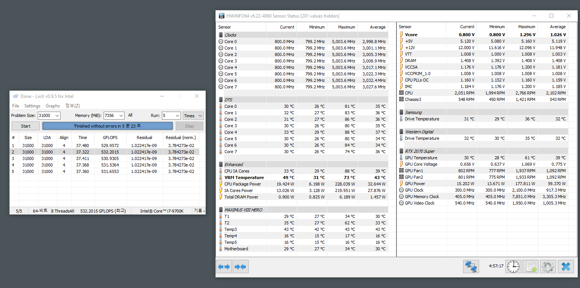Screen dimensions: 580x288
Task: Select the GPU Power row label
Action: (415, 184)
